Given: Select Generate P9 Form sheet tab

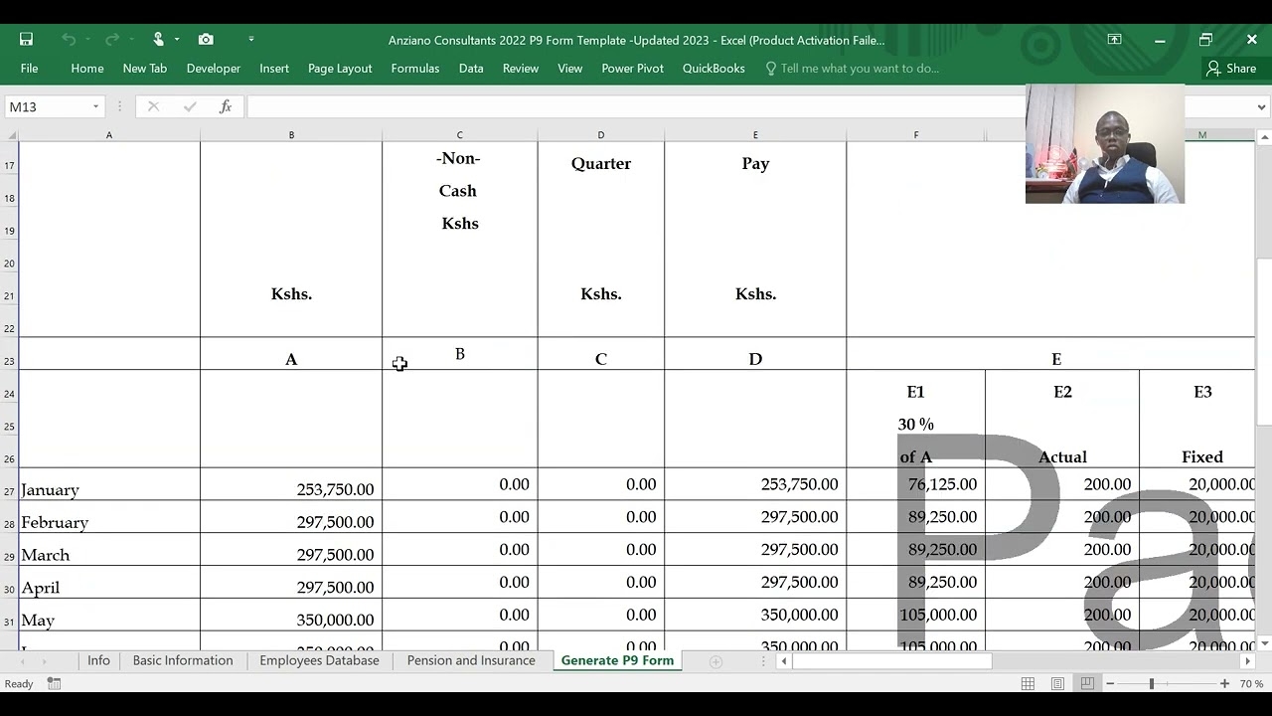Looking at the screenshot, I should 617,660.
